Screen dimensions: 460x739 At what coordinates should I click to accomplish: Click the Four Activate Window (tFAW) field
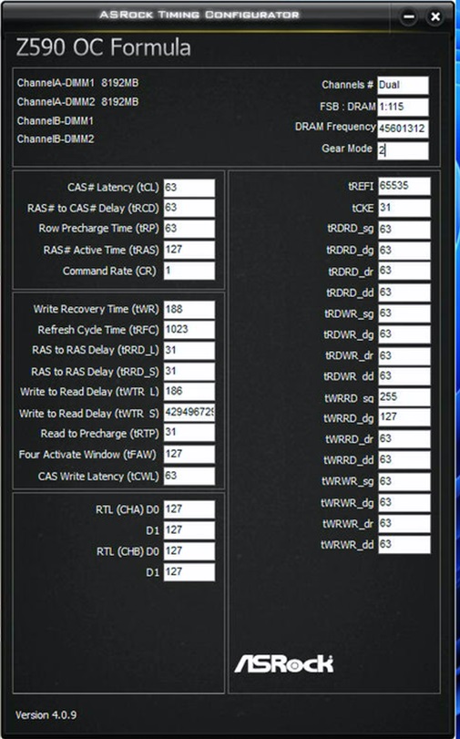pos(189,455)
